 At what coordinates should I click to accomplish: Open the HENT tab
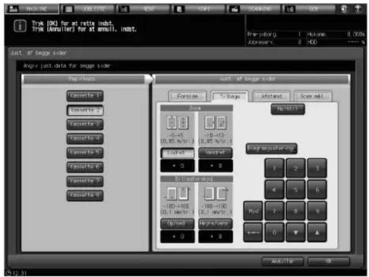pyautogui.click(x=143, y=9)
